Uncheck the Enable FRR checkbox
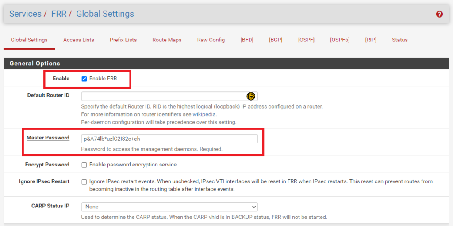The height and width of the screenshot is (226, 453). [x=84, y=79]
